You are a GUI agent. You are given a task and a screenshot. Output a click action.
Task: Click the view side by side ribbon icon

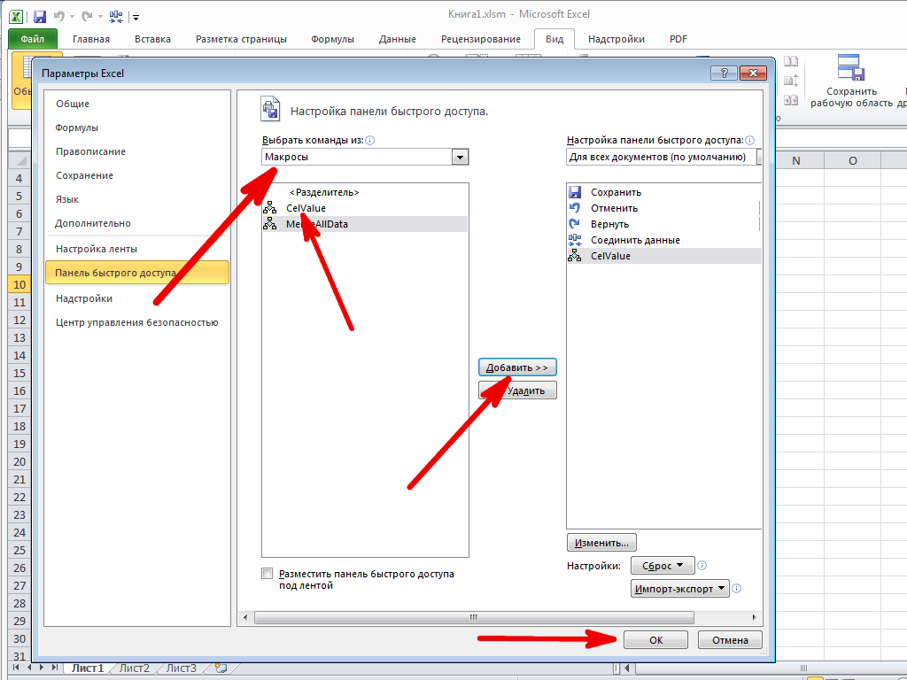(x=791, y=61)
